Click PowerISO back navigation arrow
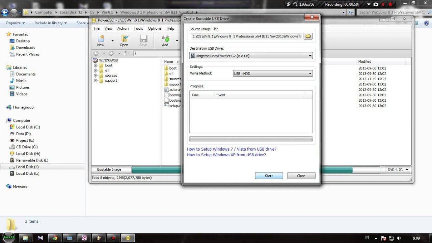 tap(96, 53)
